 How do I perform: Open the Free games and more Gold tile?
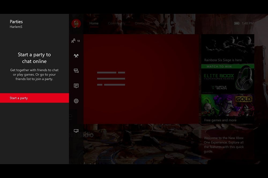[x=228, y=108]
